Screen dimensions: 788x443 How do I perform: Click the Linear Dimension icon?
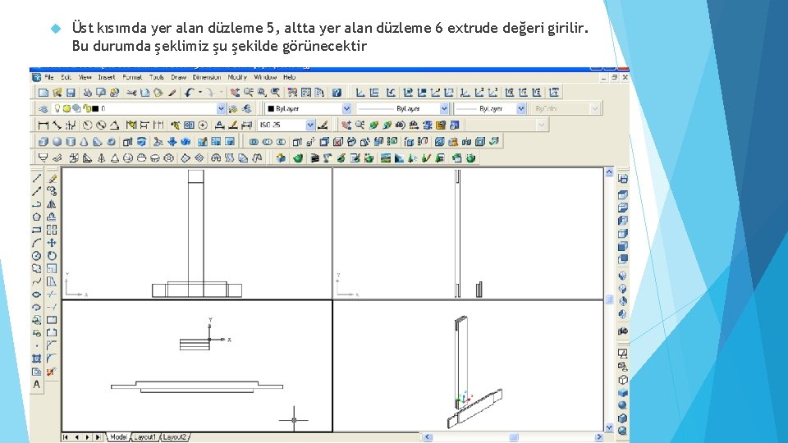click(x=44, y=125)
